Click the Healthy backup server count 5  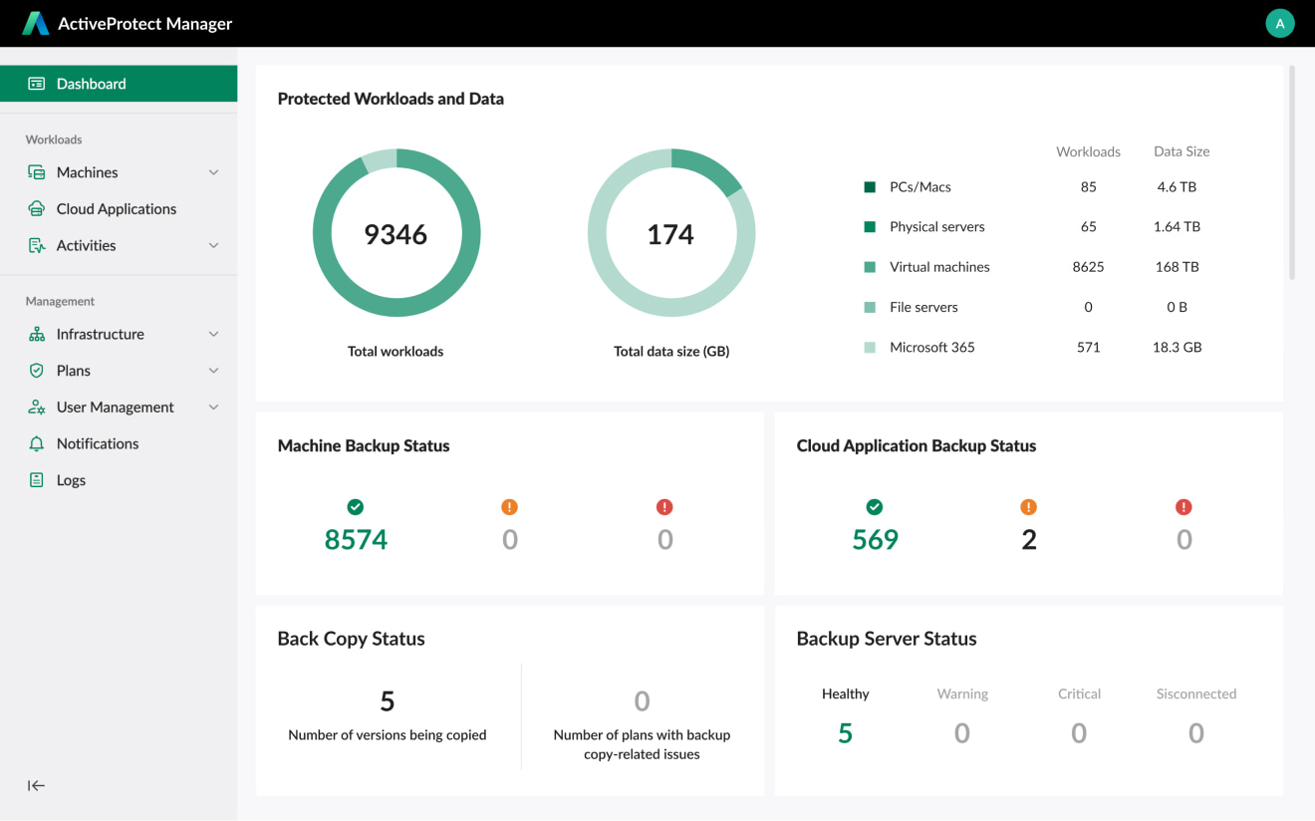pos(845,732)
